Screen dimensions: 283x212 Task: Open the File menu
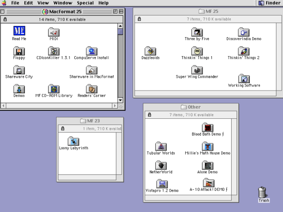tap(15, 3)
